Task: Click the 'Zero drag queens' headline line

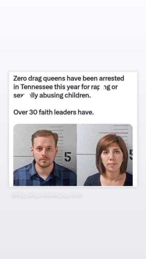Action: coord(69,79)
